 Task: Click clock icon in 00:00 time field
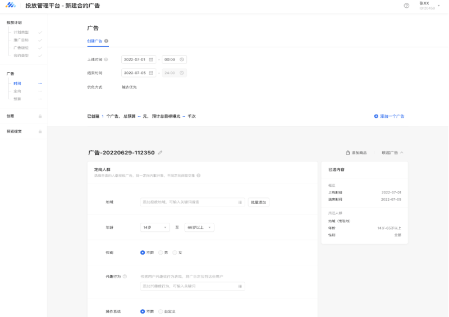point(181,59)
